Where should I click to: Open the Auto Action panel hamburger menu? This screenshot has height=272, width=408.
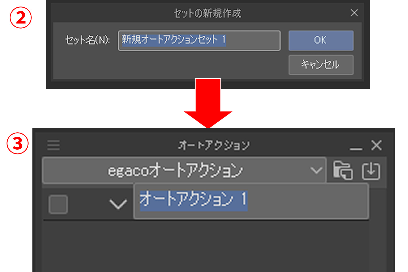[53, 145]
